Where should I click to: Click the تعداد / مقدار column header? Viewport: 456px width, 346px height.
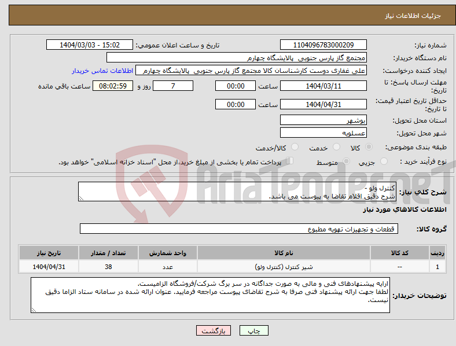(x=108, y=253)
